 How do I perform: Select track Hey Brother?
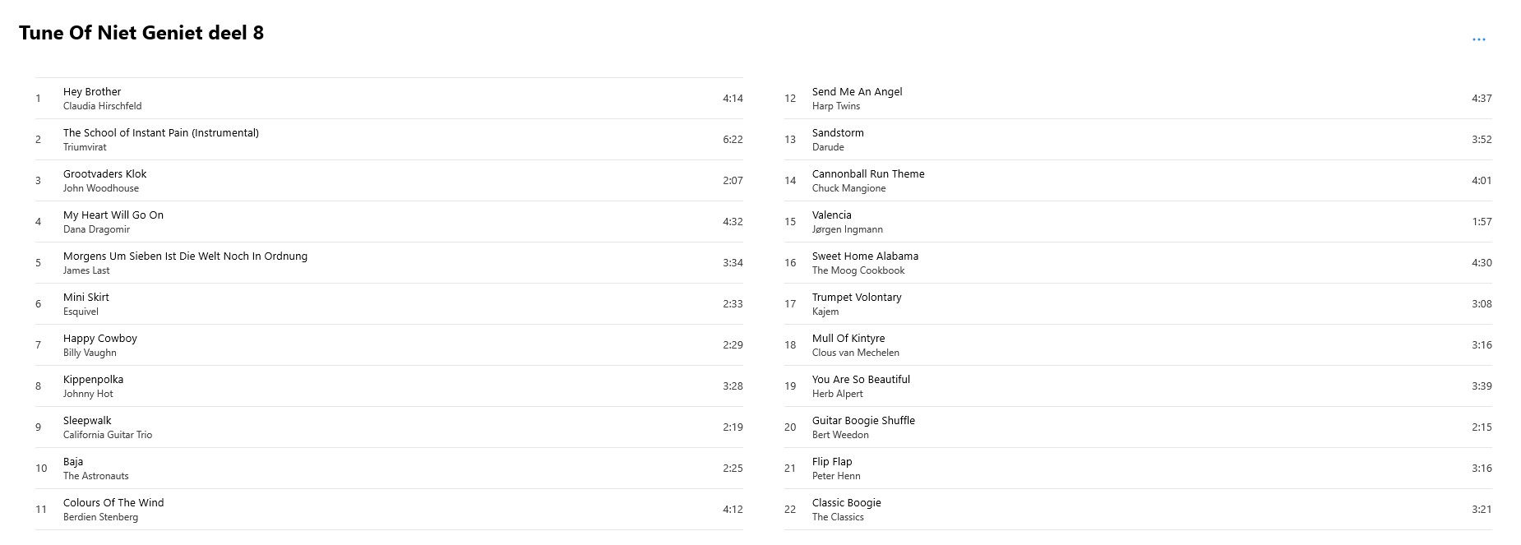point(389,99)
